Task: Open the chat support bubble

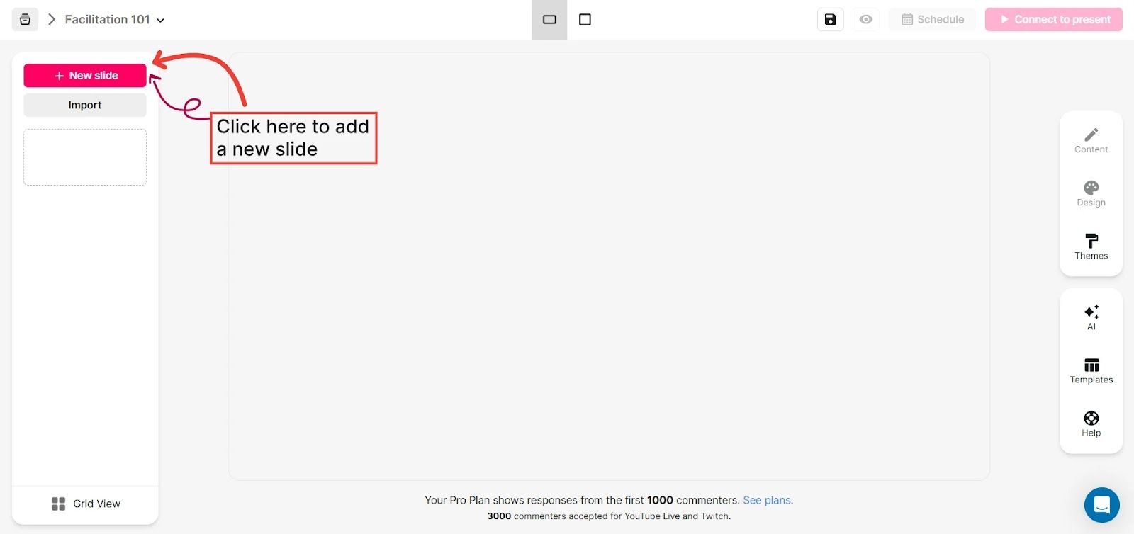Action: (x=1101, y=504)
